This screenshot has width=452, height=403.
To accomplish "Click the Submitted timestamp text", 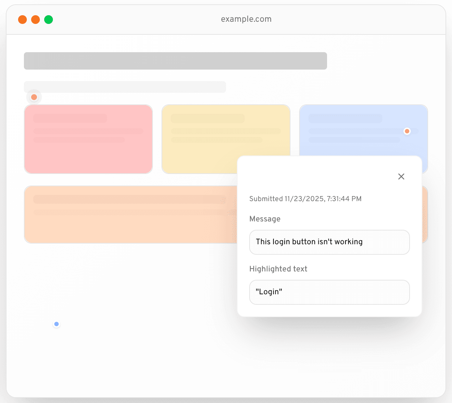I will click(x=305, y=199).
